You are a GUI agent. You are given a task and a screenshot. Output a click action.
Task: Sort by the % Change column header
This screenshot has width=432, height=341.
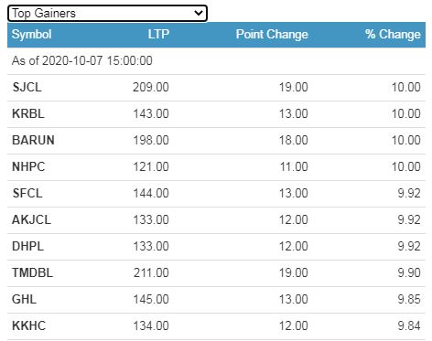[393, 35]
